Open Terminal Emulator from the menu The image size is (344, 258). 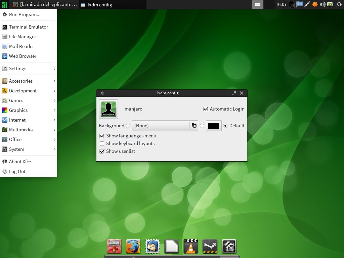[x=28, y=27]
